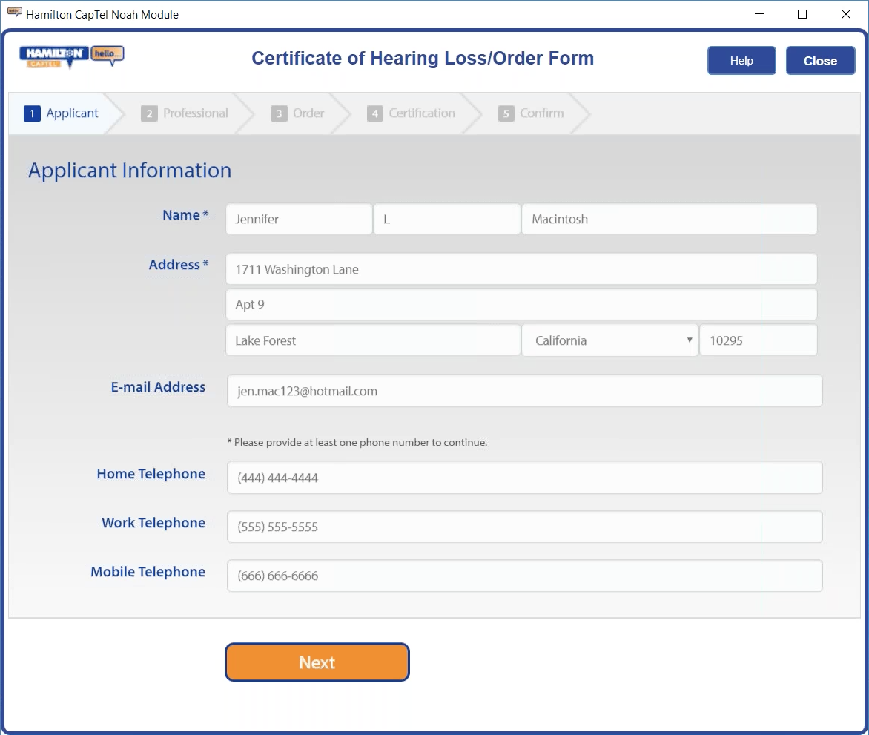Focus the E-mail Address field
869x735 pixels.
[x=524, y=391]
